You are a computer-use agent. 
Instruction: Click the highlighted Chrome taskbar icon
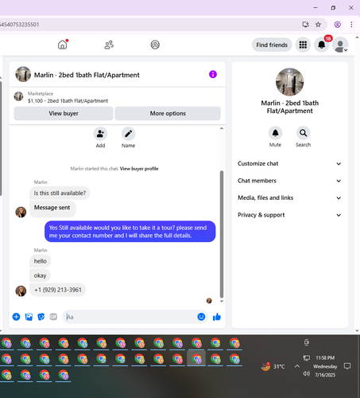tap(196, 359)
